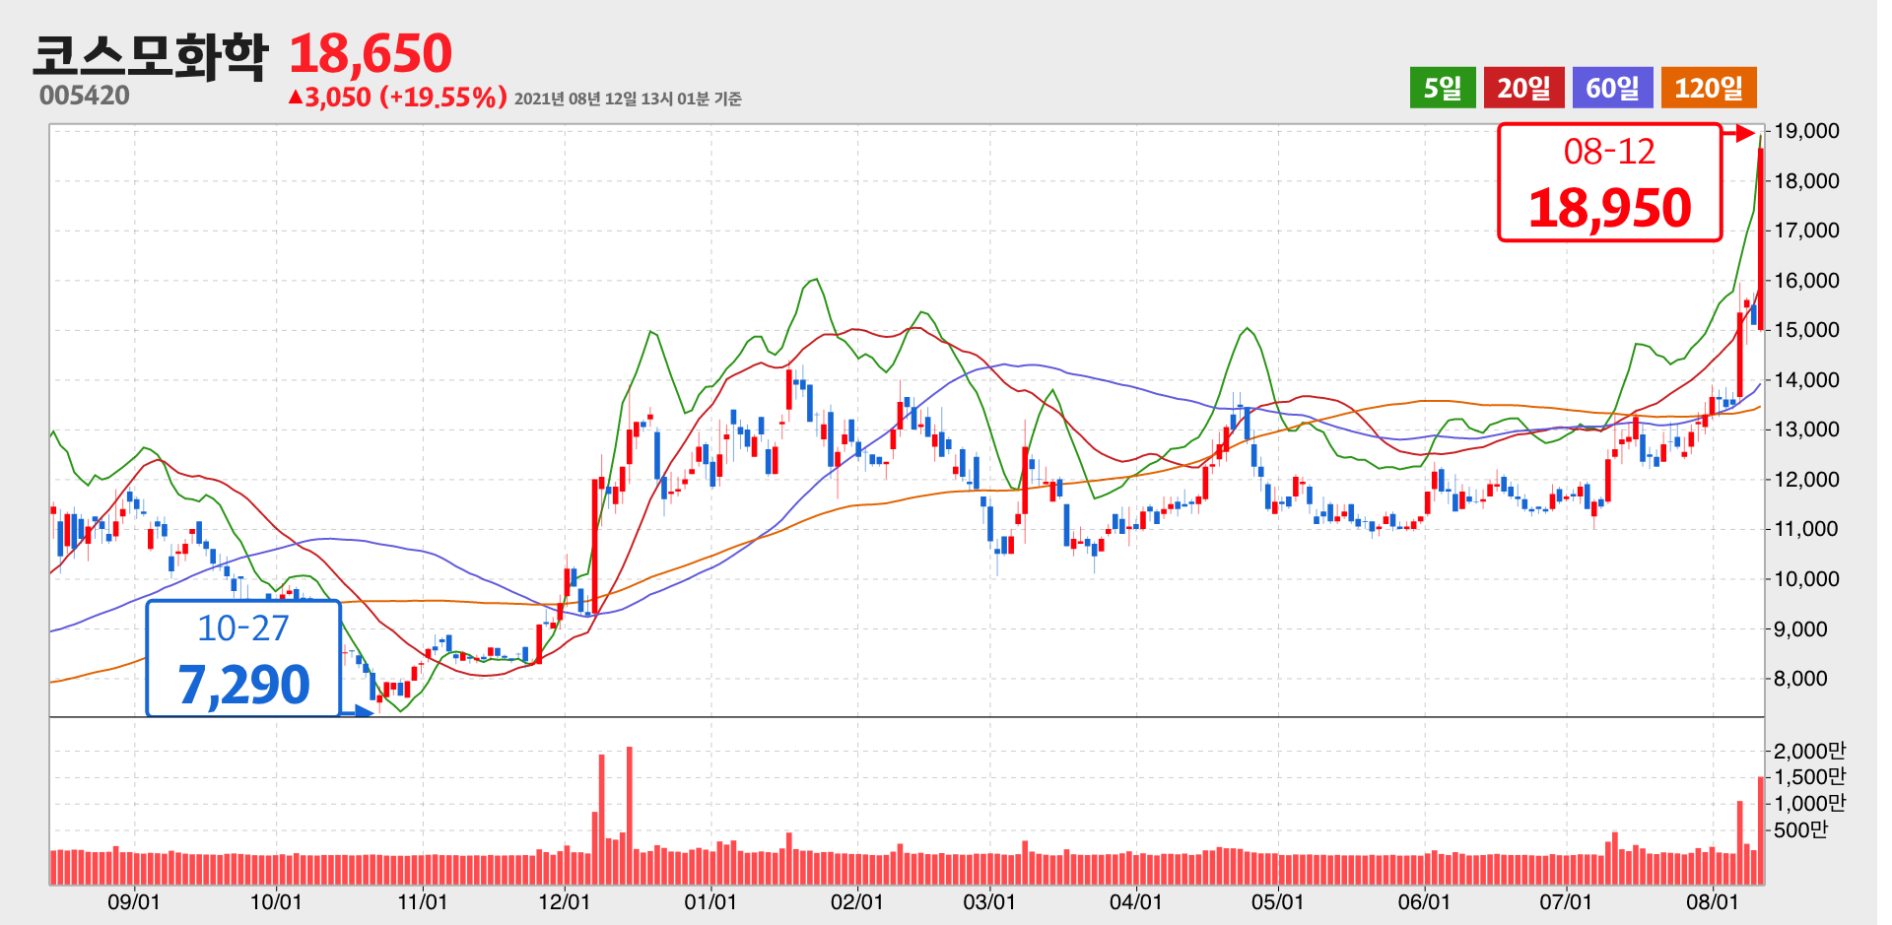Click the 17,000 price axis label

[x=1806, y=231]
